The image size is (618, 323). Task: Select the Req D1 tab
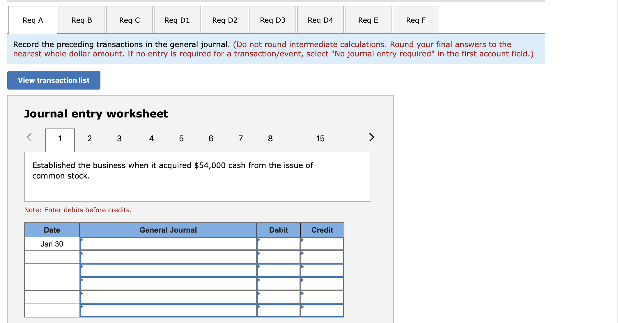pos(177,20)
